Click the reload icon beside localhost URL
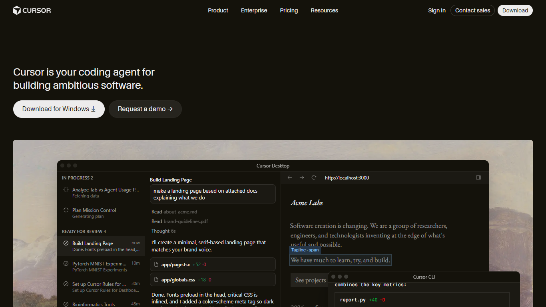 (314, 177)
